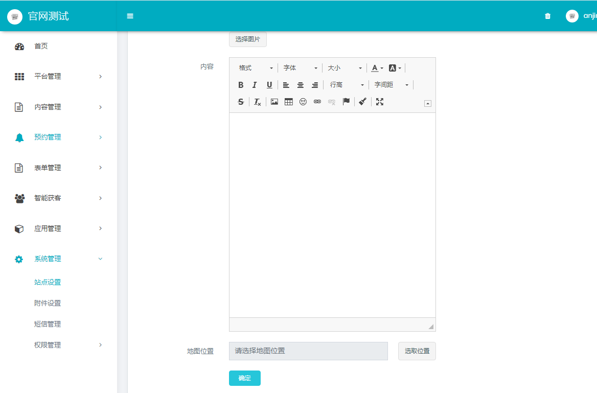Click the insert table icon
Image resolution: width=597 pixels, height=393 pixels.
[x=289, y=102]
